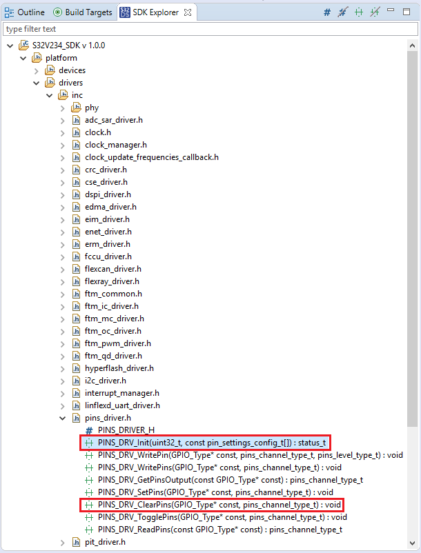Screen dimensions: 421x553
Task: Select eim_driver.h in tree
Action: 107,219
